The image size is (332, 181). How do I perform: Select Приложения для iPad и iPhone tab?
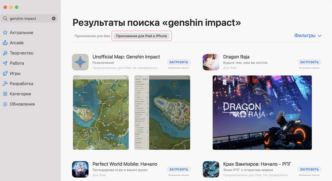tap(141, 36)
